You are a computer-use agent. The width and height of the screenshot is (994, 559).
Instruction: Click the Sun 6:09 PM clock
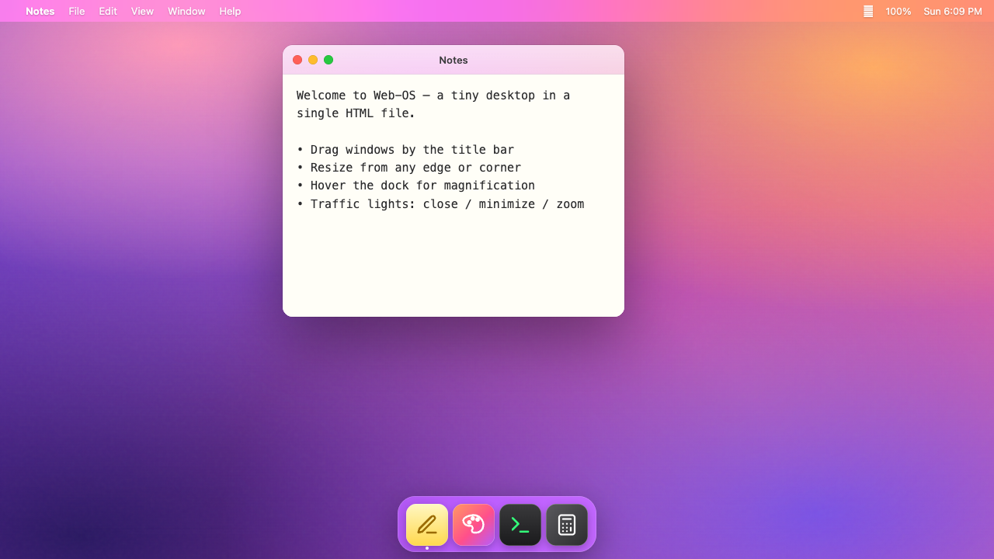click(x=953, y=11)
